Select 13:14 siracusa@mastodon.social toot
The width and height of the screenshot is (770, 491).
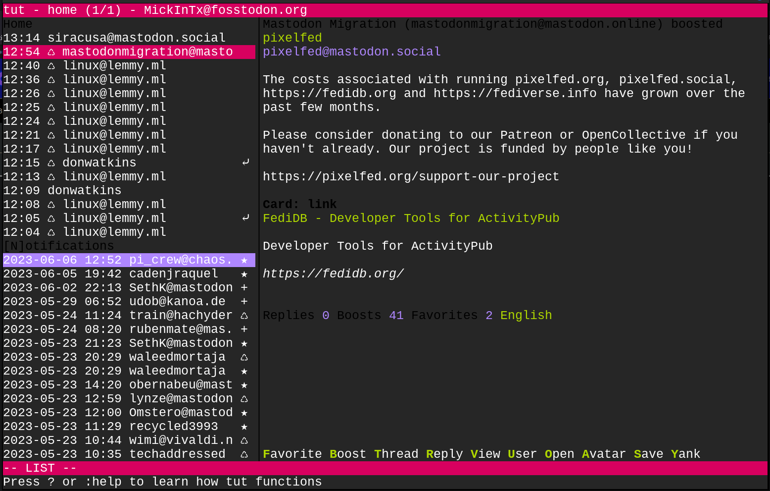[x=129, y=38]
